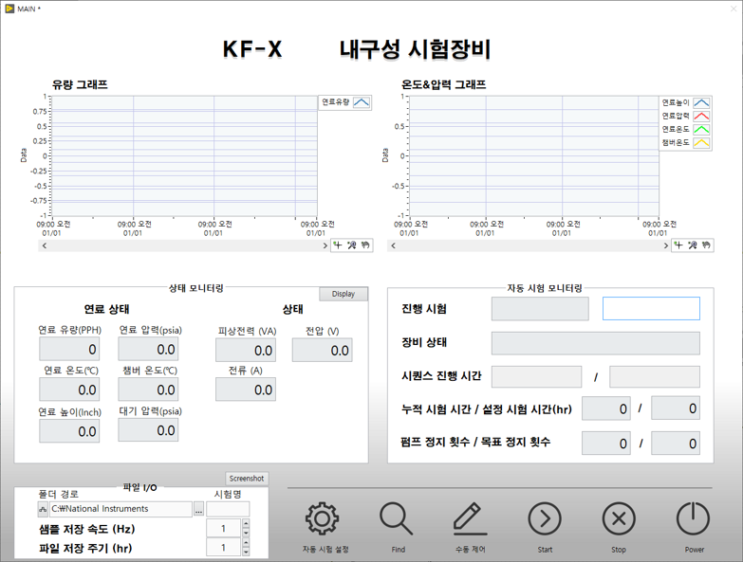Open 연료유량 plot legend swatch
This screenshot has width=743, height=562.
(362, 102)
